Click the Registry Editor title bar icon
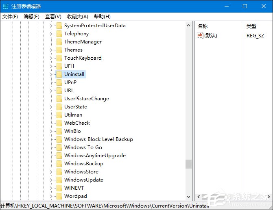The height and width of the screenshot is (210, 273). pos(5,6)
